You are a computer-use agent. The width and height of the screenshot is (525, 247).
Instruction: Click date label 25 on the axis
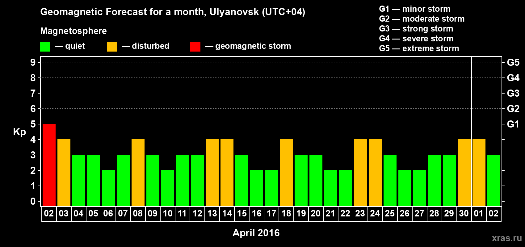tap(390, 213)
